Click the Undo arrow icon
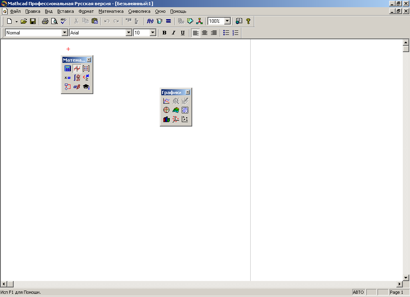This screenshot has width=410, height=297. click(x=107, y=21)
